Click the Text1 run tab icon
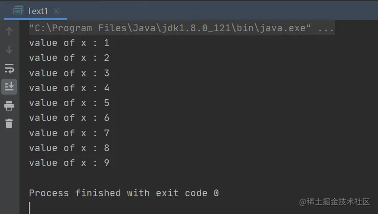Screen dimensions: 378x214 point(17,10)
